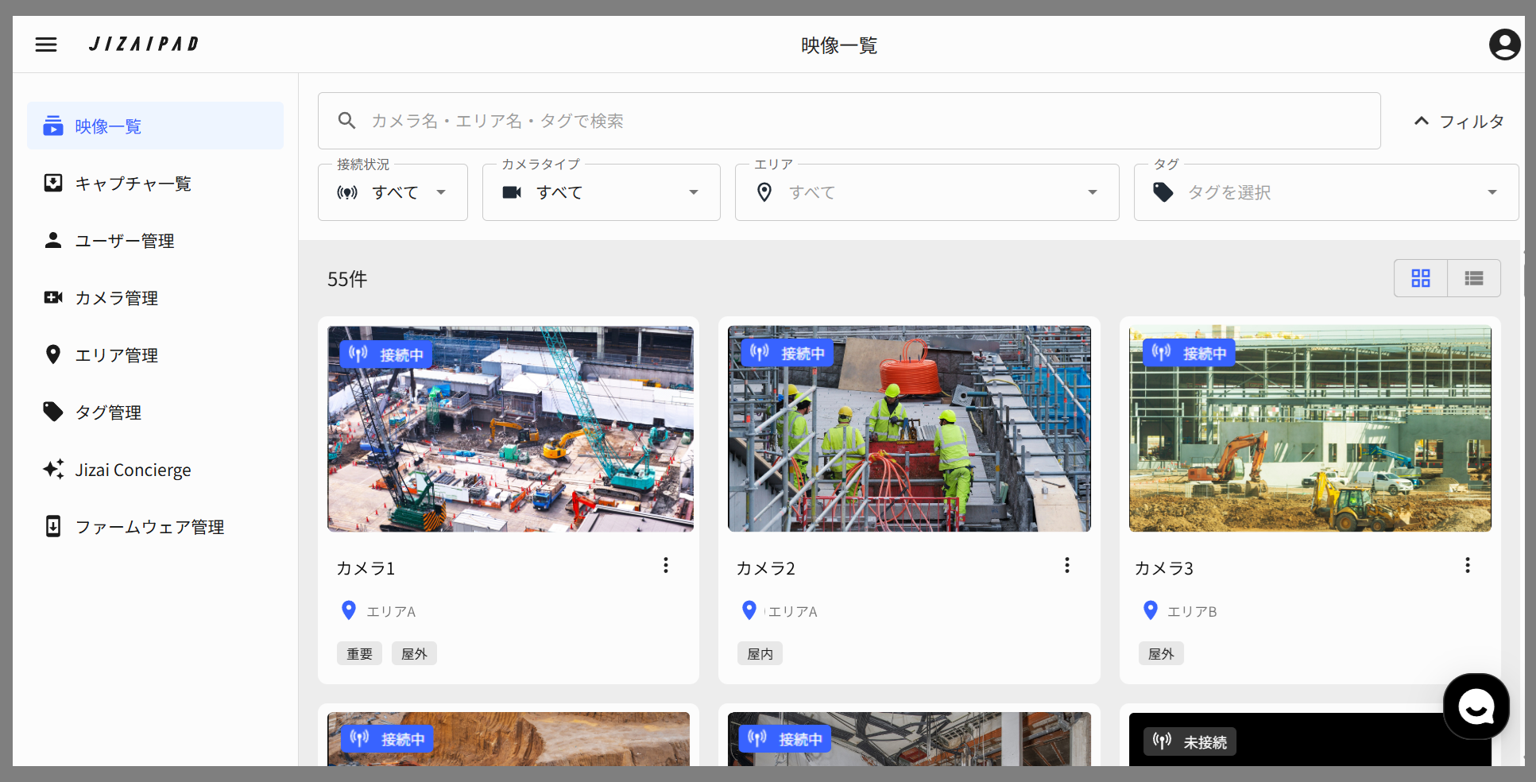The height and width of the screenshot is (782, 1536).
Task: Click the ファームウェア管理 device icon
Action: pos(53,526)
